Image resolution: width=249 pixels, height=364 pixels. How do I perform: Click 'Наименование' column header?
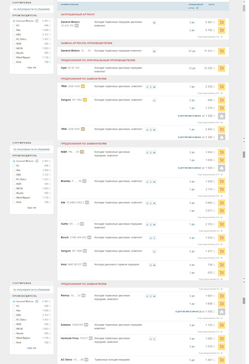pyautogui.click(x=70, y=4)
